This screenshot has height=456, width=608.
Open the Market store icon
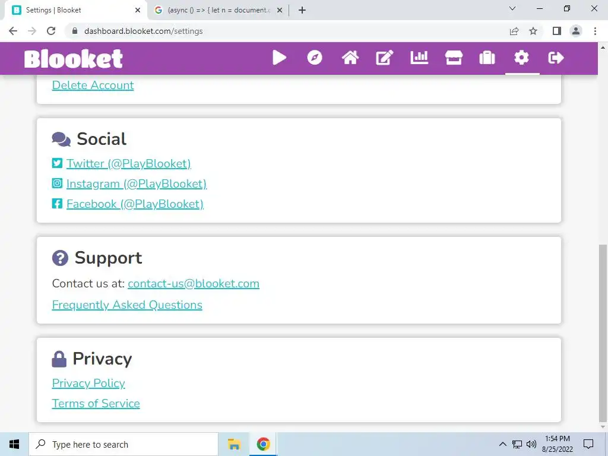[453, 58]
